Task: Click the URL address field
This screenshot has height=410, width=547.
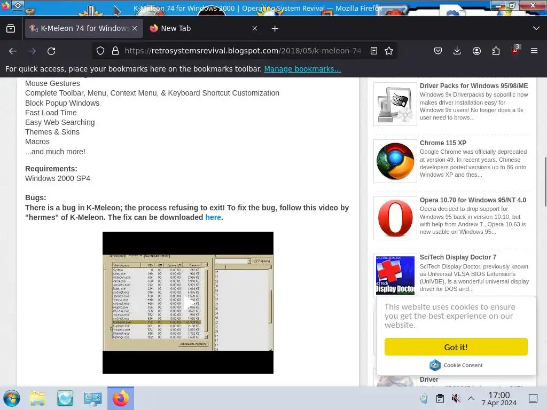Action: pos(243,51)
